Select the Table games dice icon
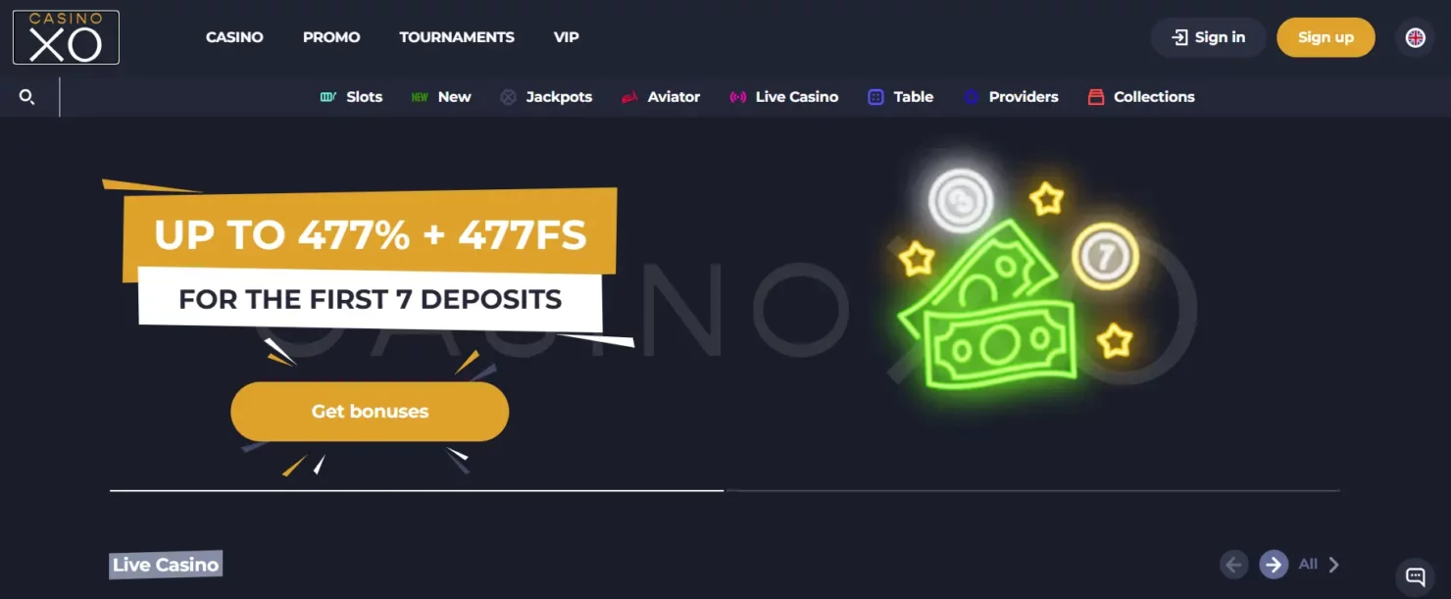 tap(876, 97)
